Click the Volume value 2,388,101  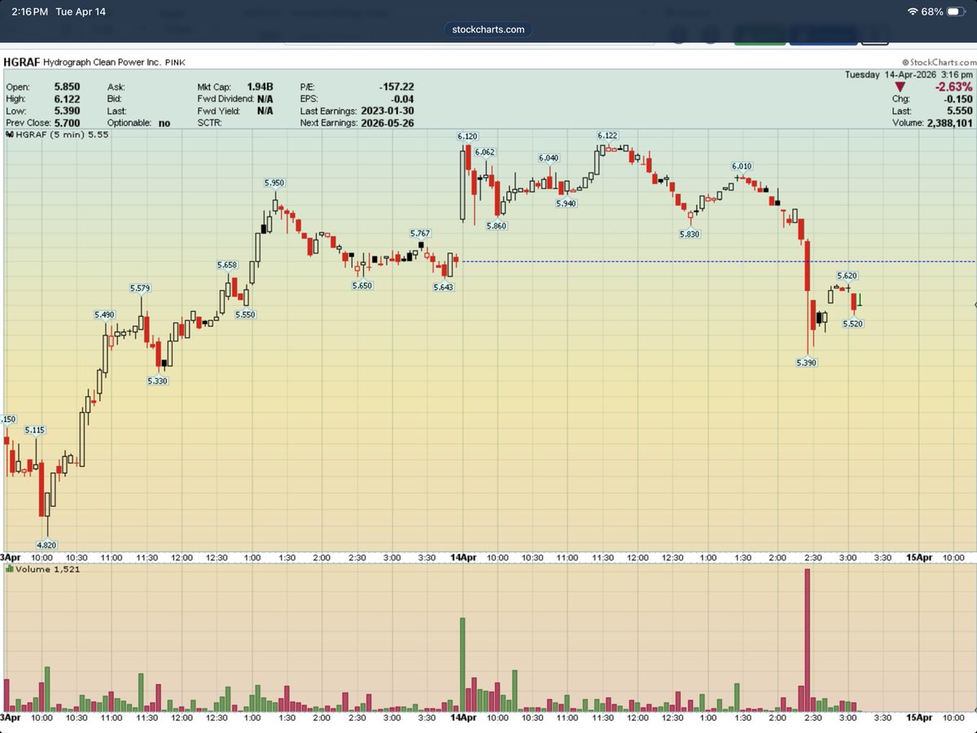pos(951,123)
